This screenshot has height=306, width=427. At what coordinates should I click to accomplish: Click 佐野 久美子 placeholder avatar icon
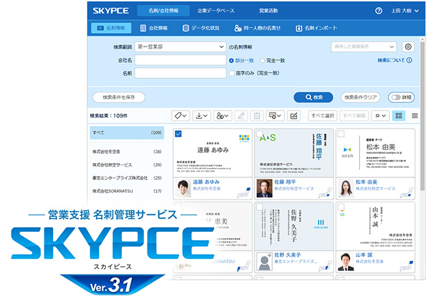264,262
